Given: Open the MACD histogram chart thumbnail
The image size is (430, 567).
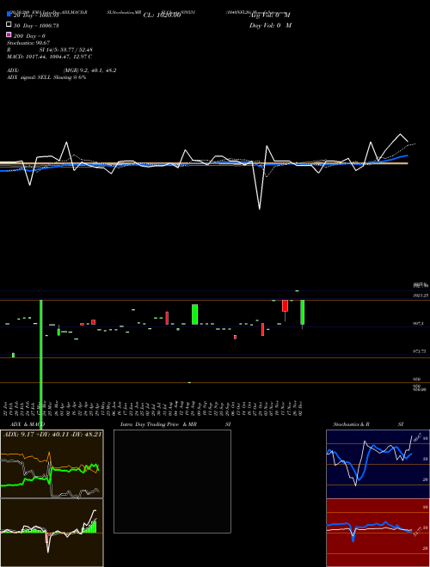Looking at the screenshot, I should click(x=52, y=533).
